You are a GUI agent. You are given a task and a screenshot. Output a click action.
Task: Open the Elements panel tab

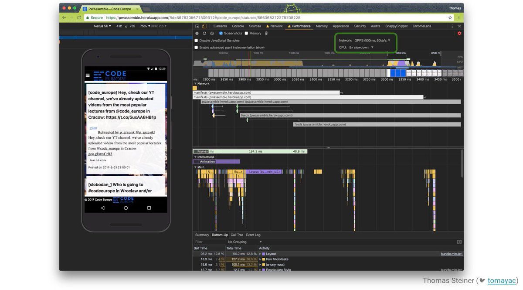(220, 26)
